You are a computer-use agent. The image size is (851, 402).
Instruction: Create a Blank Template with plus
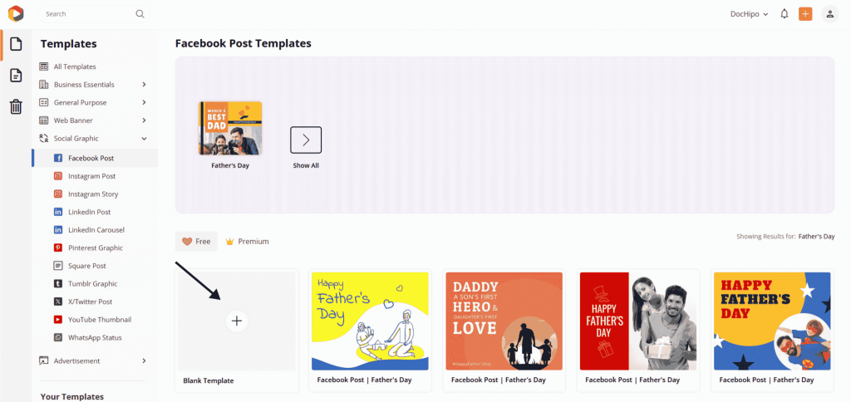[x=237, y=321]
